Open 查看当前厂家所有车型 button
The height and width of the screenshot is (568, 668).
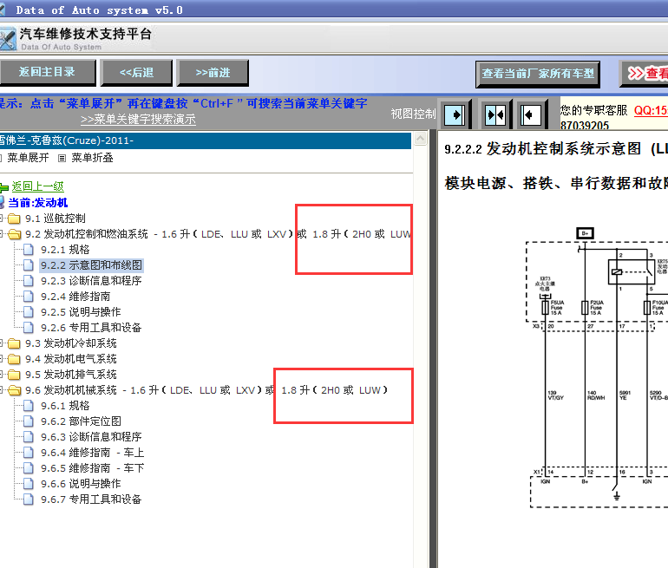pyautogui.click(x=538, y=74)
